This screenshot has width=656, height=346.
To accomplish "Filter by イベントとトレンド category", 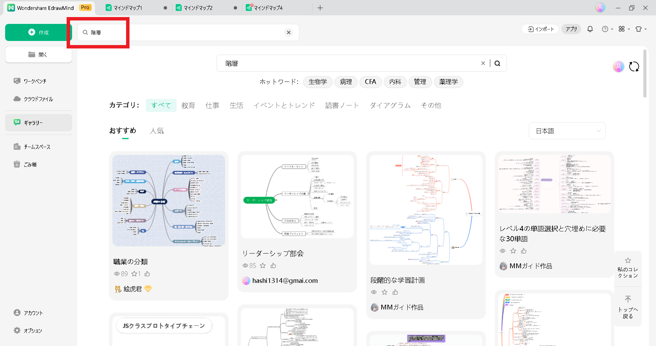I will 284,105.
